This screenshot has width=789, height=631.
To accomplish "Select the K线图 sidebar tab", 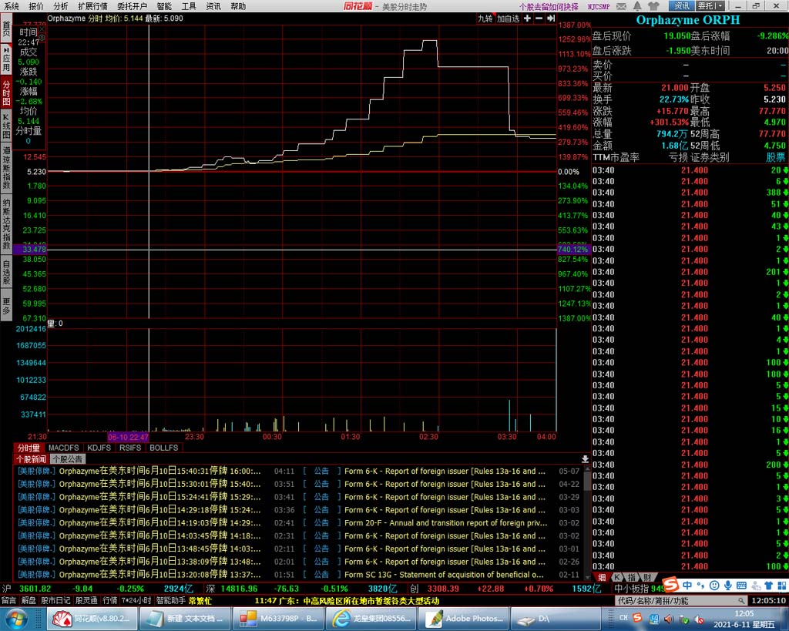I will click(x=6, y=126).
